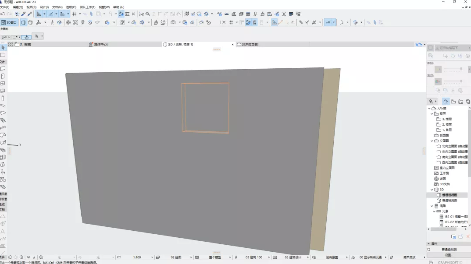
Task: Adjust the 活动 active slider
Action: click(x=453, y=81)
